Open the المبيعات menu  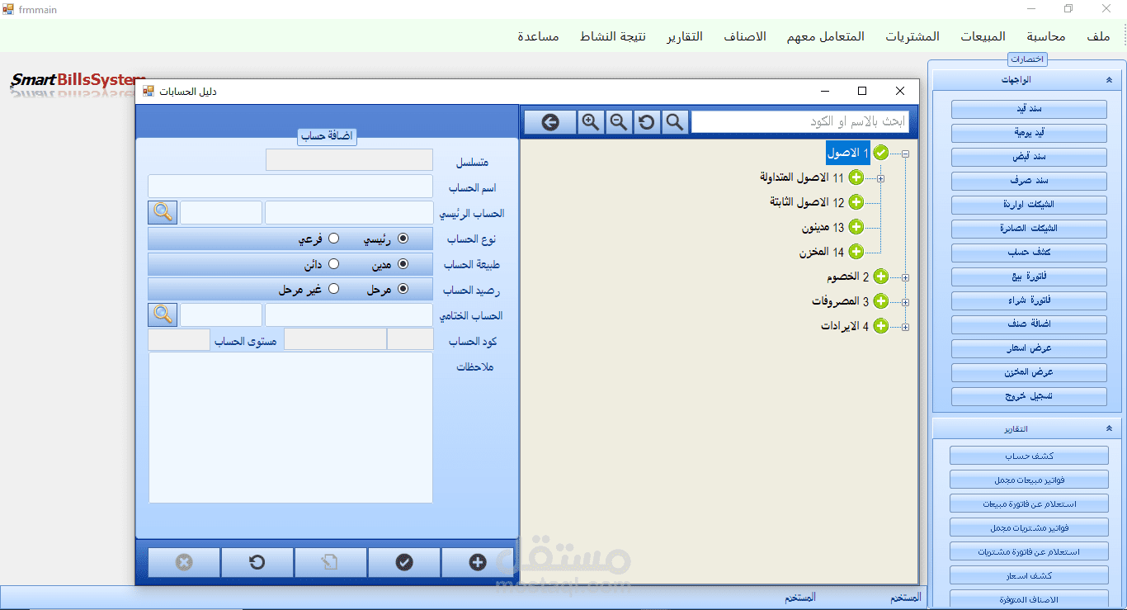point(983,36)
